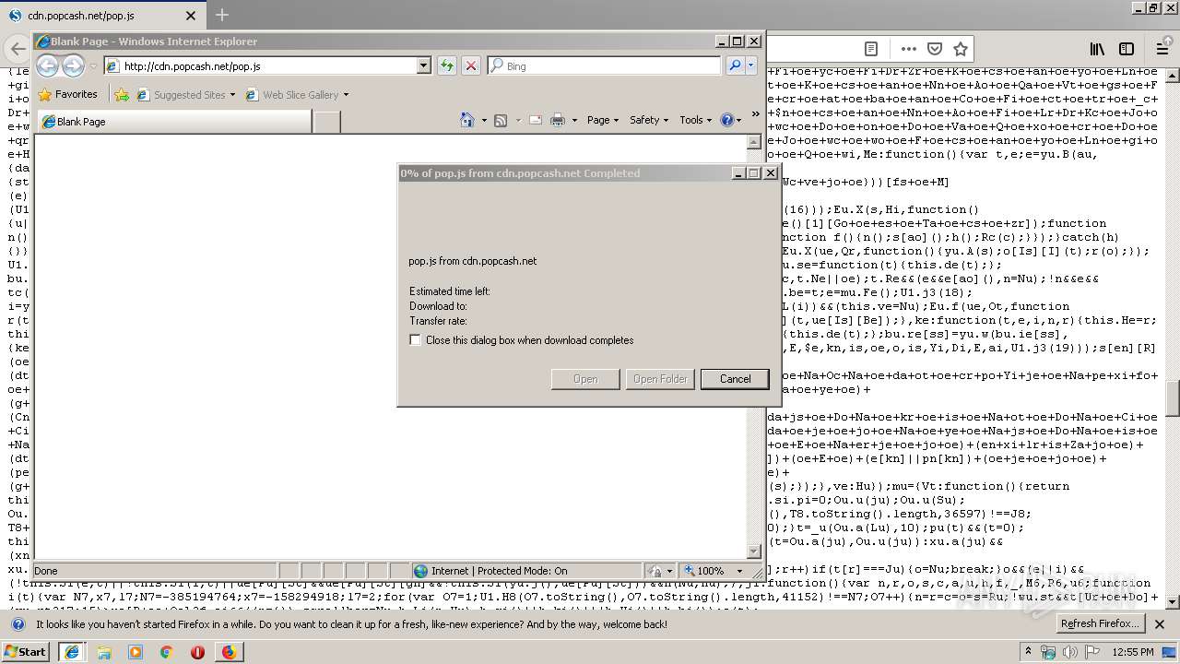The width and height of the screenshot is (1180, 664).
Task: Click the Opera taskbar icon
Action: pyautogui.click(x=197, y=652)
